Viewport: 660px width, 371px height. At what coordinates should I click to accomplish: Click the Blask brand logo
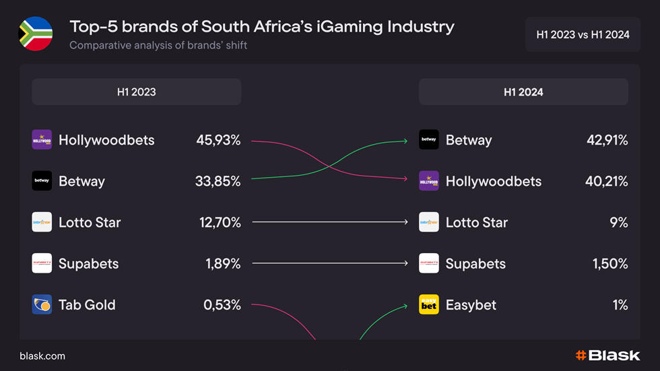pyautogui.click(x=607, y=356)
